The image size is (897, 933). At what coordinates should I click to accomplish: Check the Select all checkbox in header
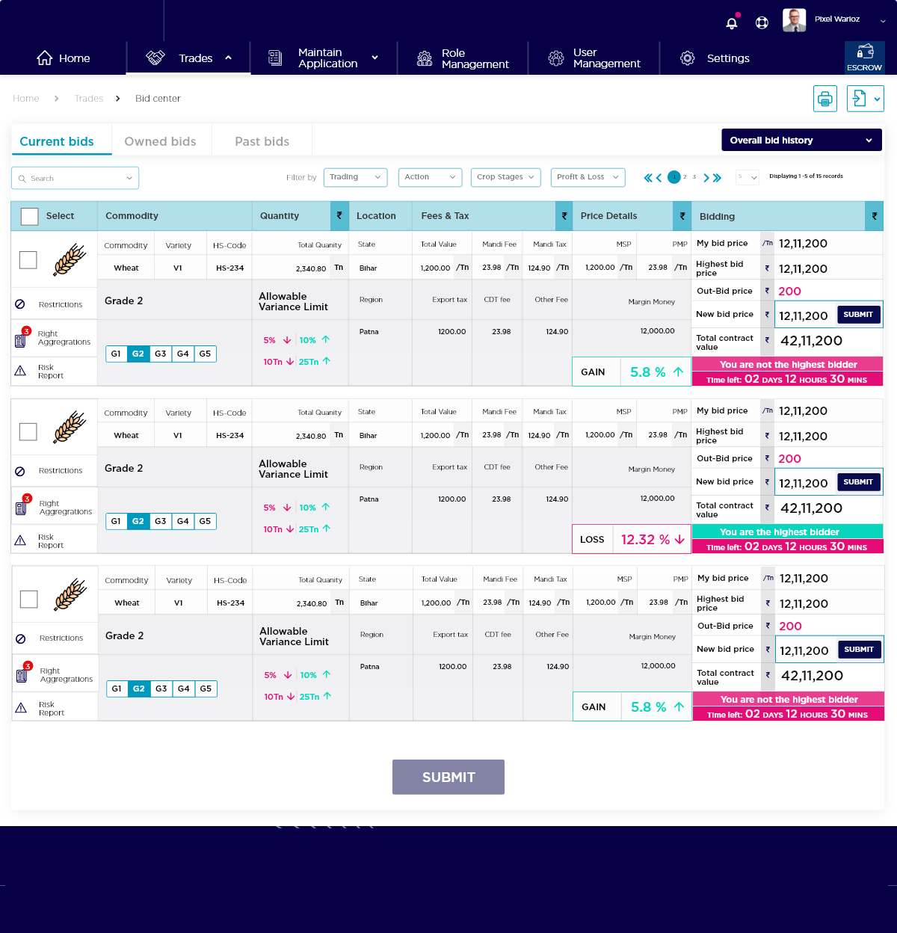(x=30, y=216)
